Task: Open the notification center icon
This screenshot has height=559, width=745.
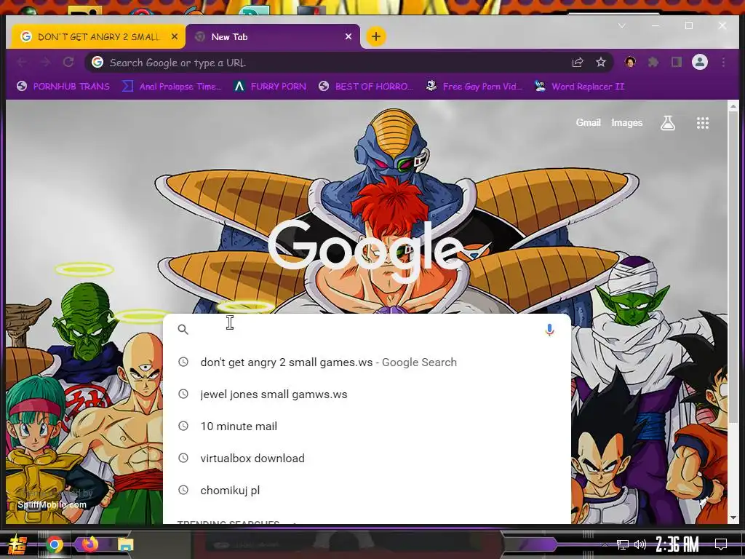Action: coord(721,544)
